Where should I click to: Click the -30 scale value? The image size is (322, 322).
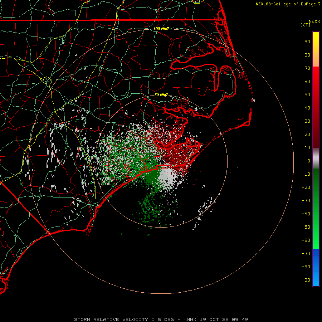[x=306, y=201]
